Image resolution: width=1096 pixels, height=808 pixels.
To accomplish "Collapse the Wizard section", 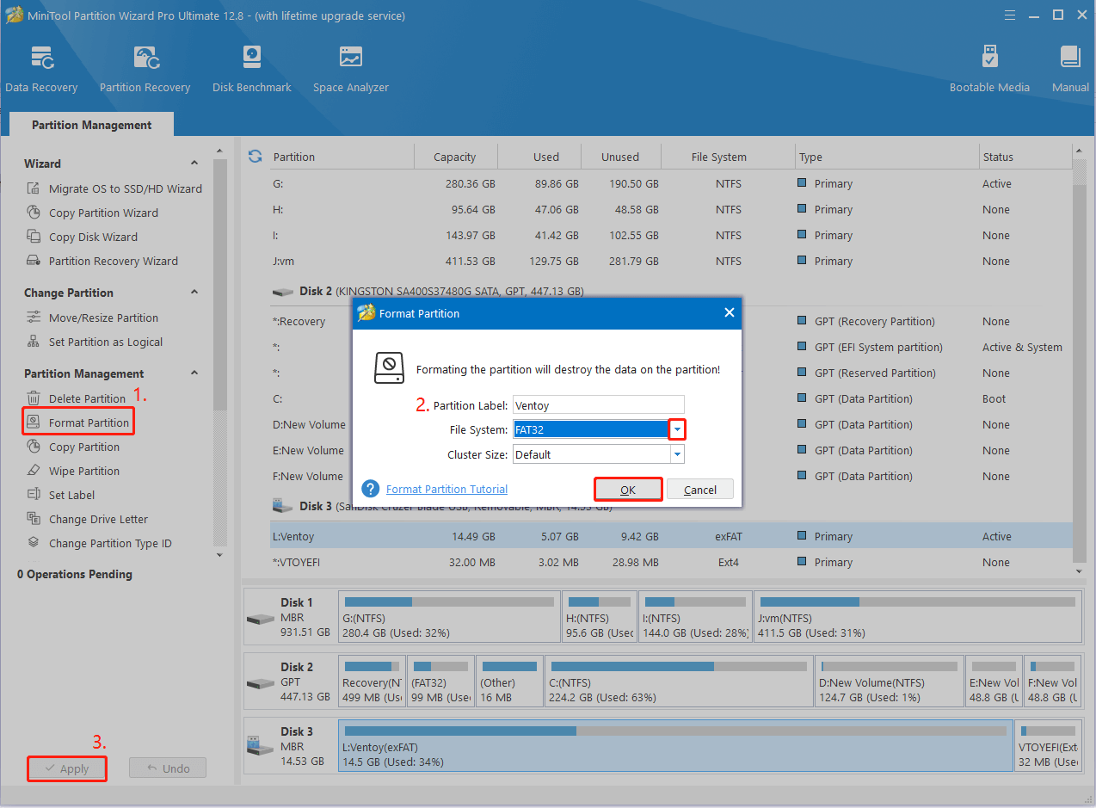I will point(194,163).
